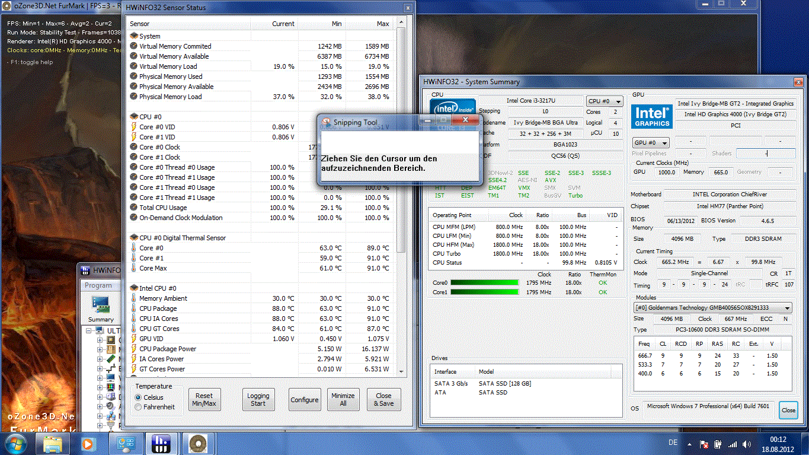Open the GPU #0 selector dropdown

click(x=651, y=143)
